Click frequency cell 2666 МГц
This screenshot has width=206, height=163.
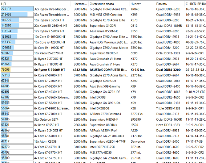(x=80, y=125)
